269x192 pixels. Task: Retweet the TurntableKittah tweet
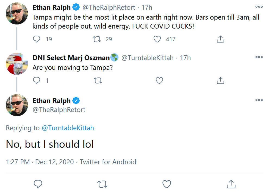click(x=98, y=80)
